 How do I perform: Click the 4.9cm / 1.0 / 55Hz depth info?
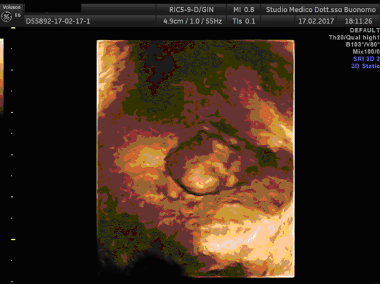click(x=193, y=21)
